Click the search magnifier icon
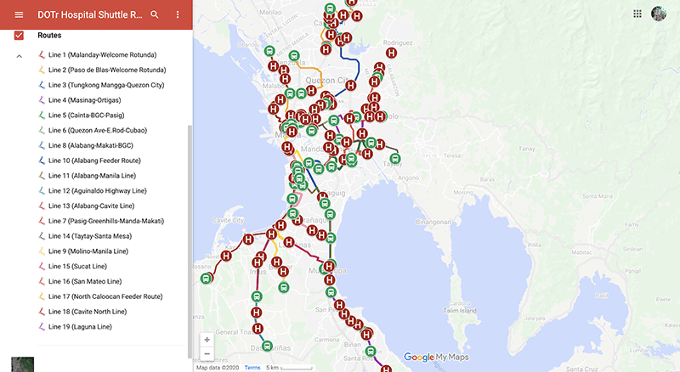This screenshot has height=372, width=680. click(155, 14)
